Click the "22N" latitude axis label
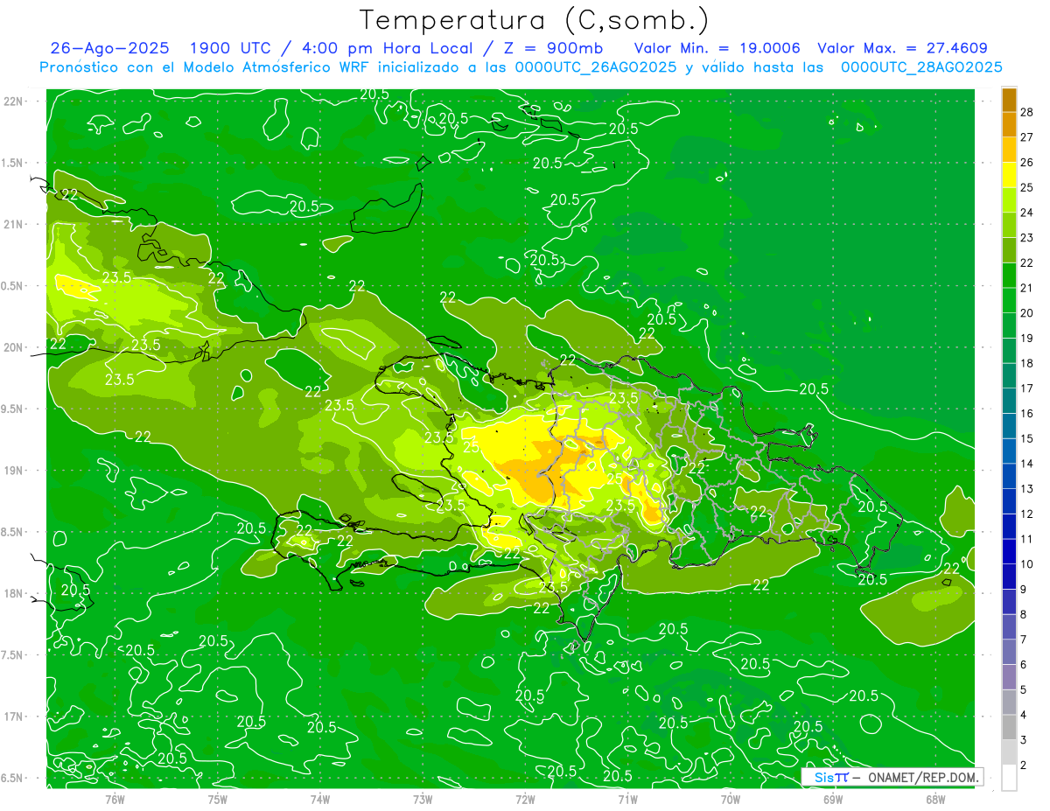This screenshot has width=1050, height=811. click(x=14, y=101)
